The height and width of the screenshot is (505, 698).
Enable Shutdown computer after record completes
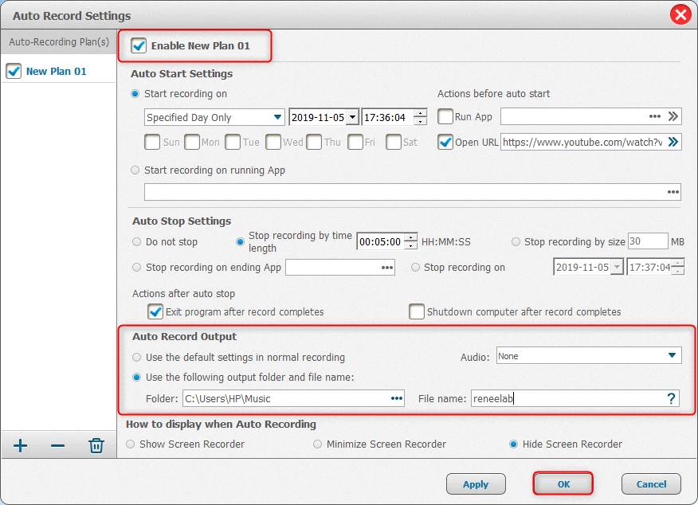417,311
